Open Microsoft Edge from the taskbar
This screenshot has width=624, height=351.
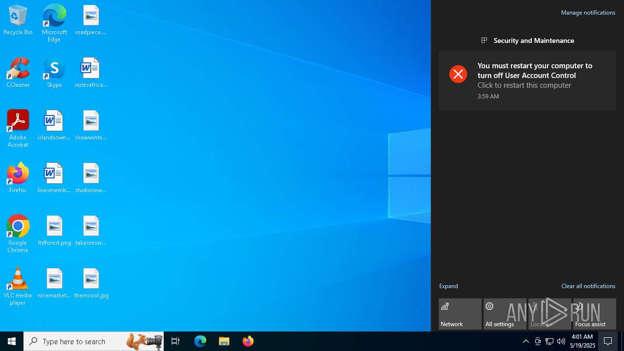200,341
